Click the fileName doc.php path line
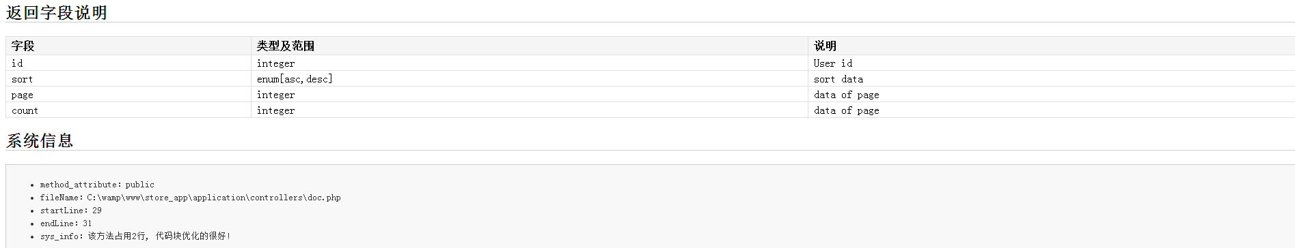This screenshot has height=248, width=1295. [x=190, y=198]
